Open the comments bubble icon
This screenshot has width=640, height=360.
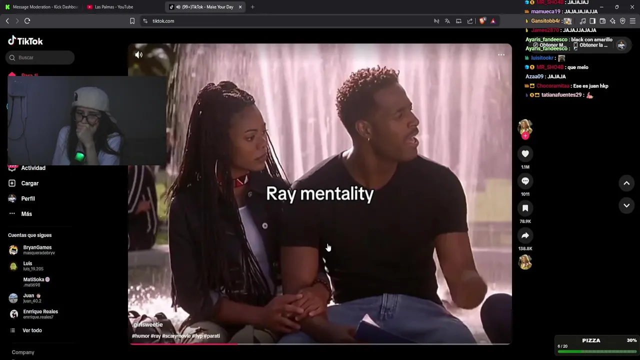525,181
